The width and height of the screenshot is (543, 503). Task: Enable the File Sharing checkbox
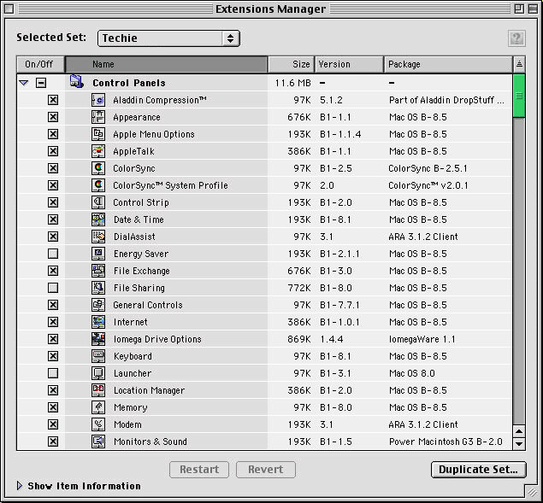point(53,288)
